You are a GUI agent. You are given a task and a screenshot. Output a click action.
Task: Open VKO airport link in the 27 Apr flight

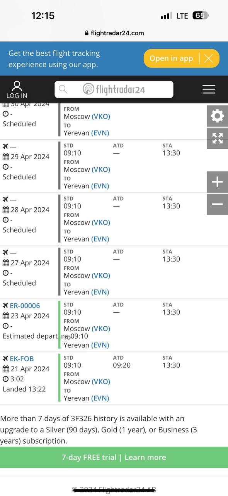point(101,276)
